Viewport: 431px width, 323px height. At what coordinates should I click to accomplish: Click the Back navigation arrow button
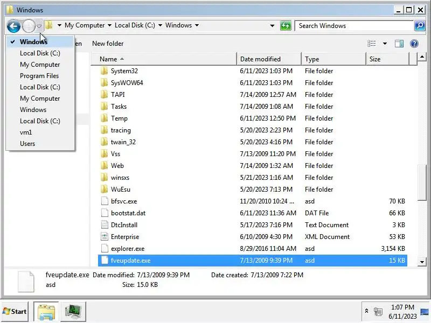(13, 26)
